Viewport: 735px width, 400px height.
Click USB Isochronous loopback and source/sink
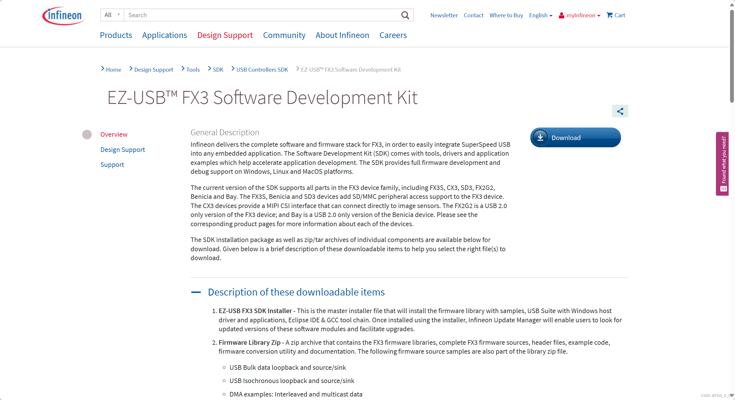point(292,381)
